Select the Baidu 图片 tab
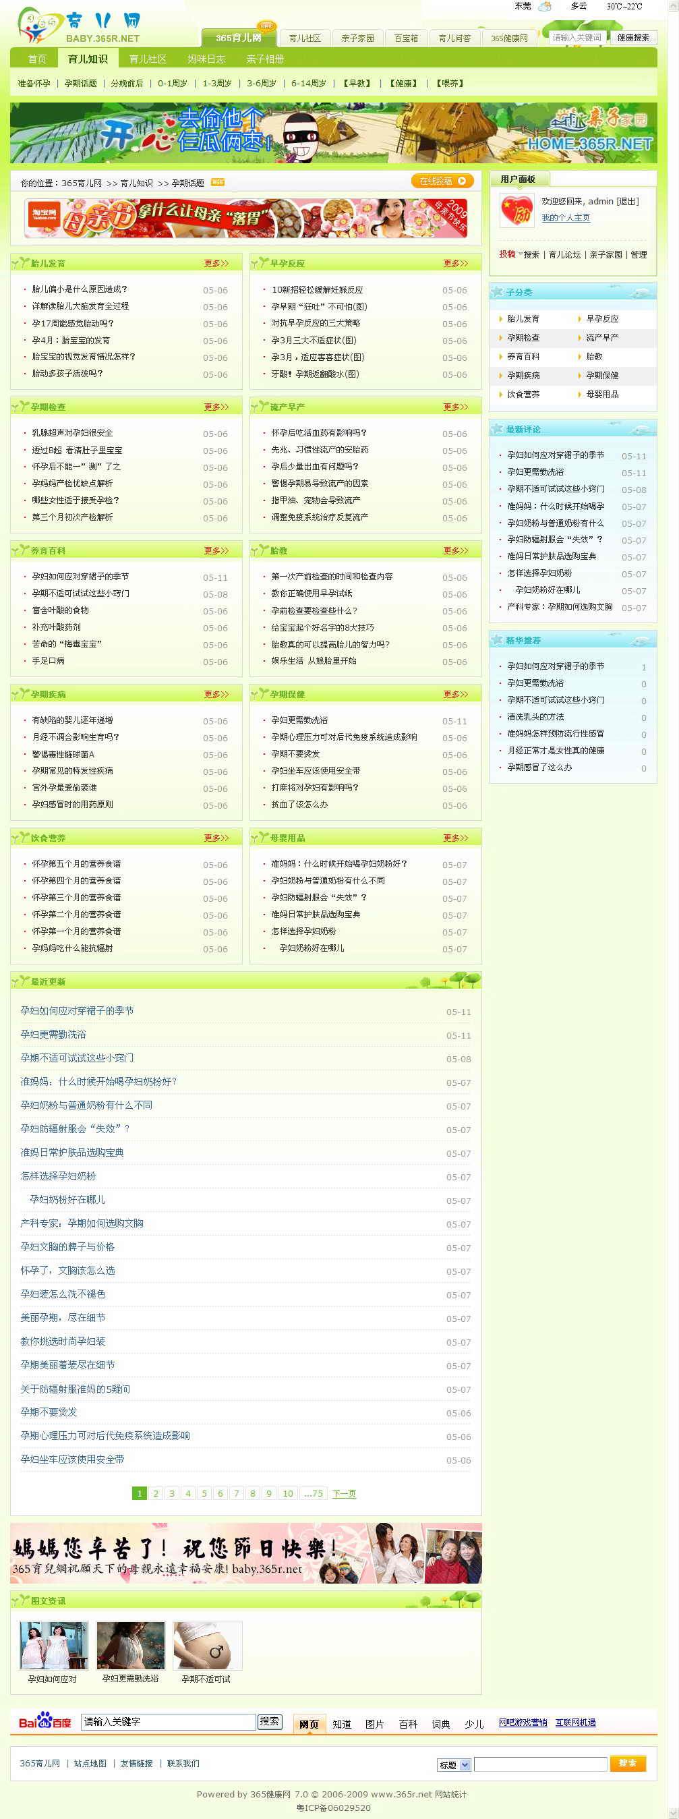This screenshot has width=679, height=1819. pyautogui.click(x=374, y=1724)
